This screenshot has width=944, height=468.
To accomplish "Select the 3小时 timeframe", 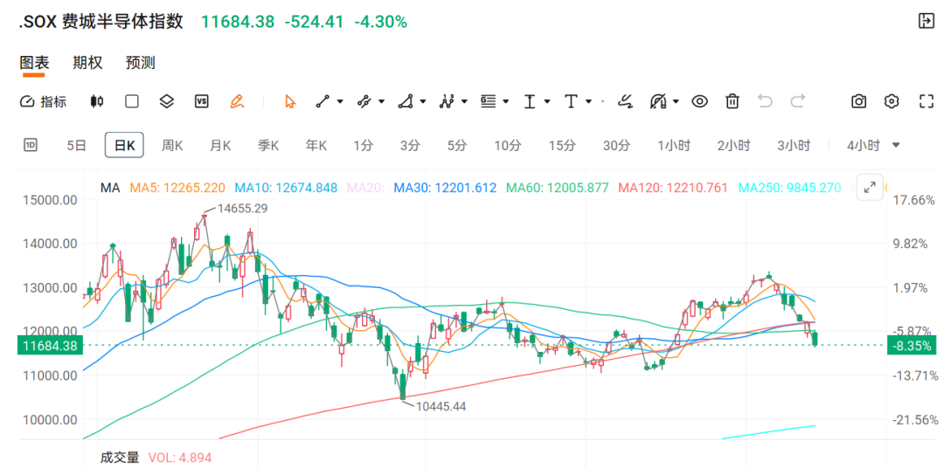I will [x=794, y=145].
